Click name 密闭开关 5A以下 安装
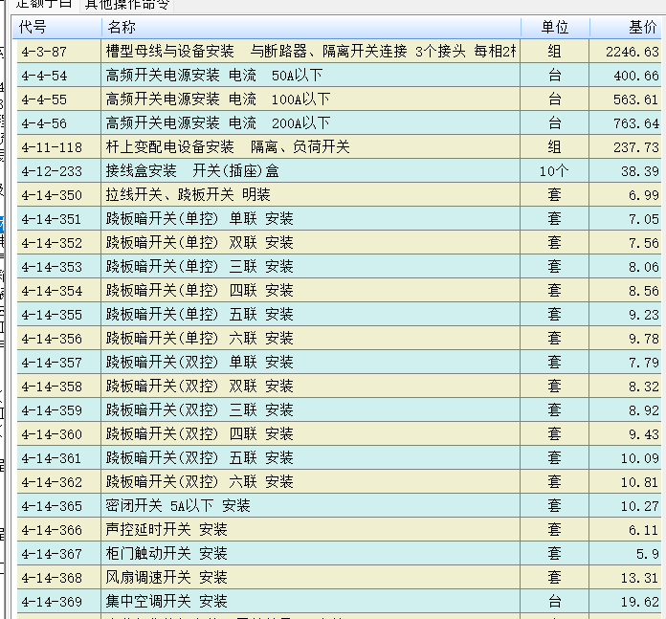 click(x=178, y=506)
